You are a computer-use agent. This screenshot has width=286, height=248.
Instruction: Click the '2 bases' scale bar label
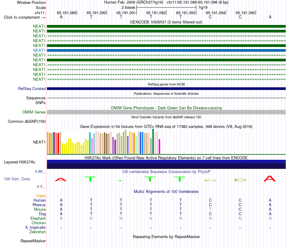pyautogui.click(x=129, y=8)
